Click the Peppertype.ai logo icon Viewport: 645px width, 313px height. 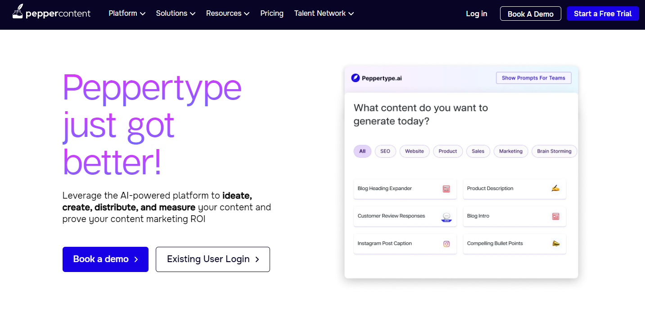pyautogui.click(x=356, y=78)
